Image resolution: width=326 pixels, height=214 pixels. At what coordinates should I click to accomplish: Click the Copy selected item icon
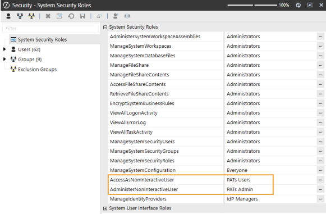pos(99,16)
